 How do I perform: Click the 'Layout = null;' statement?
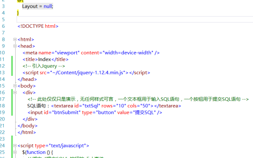coord(38,6)
